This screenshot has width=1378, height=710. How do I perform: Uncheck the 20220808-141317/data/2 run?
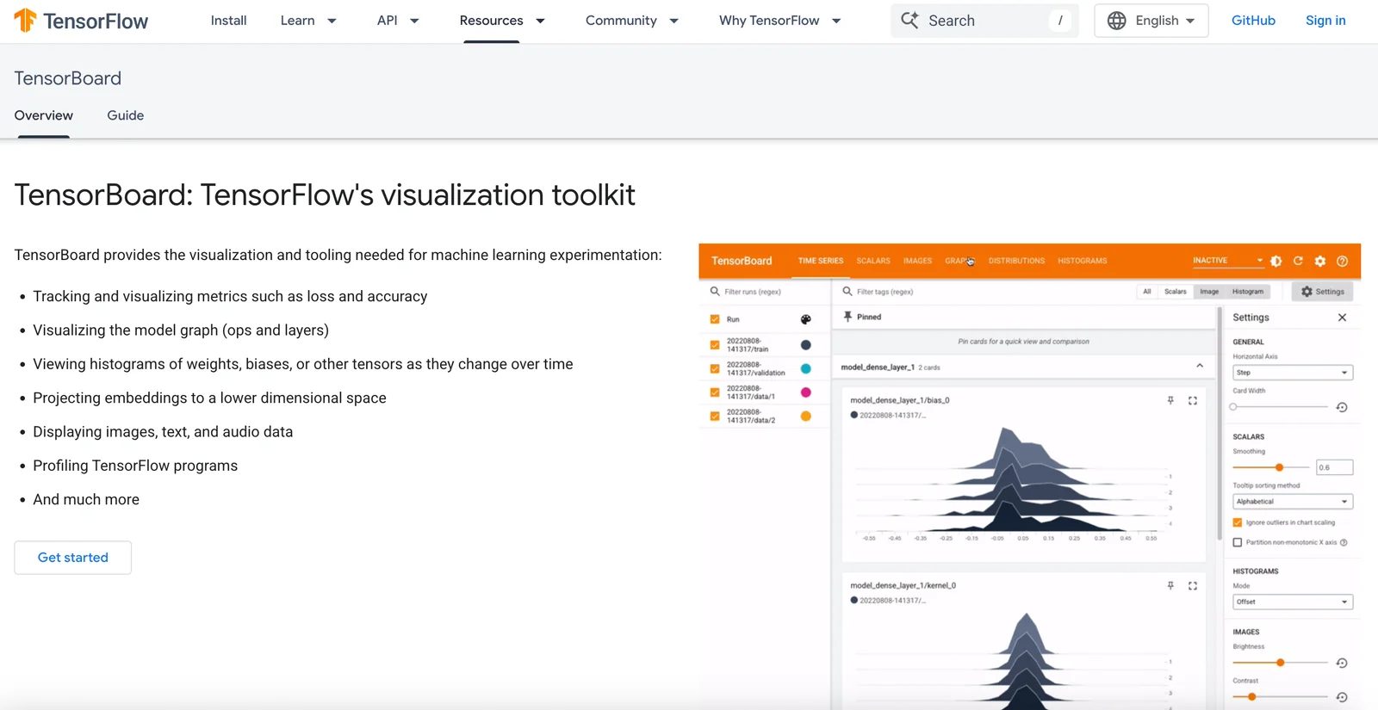click(715, 416)
